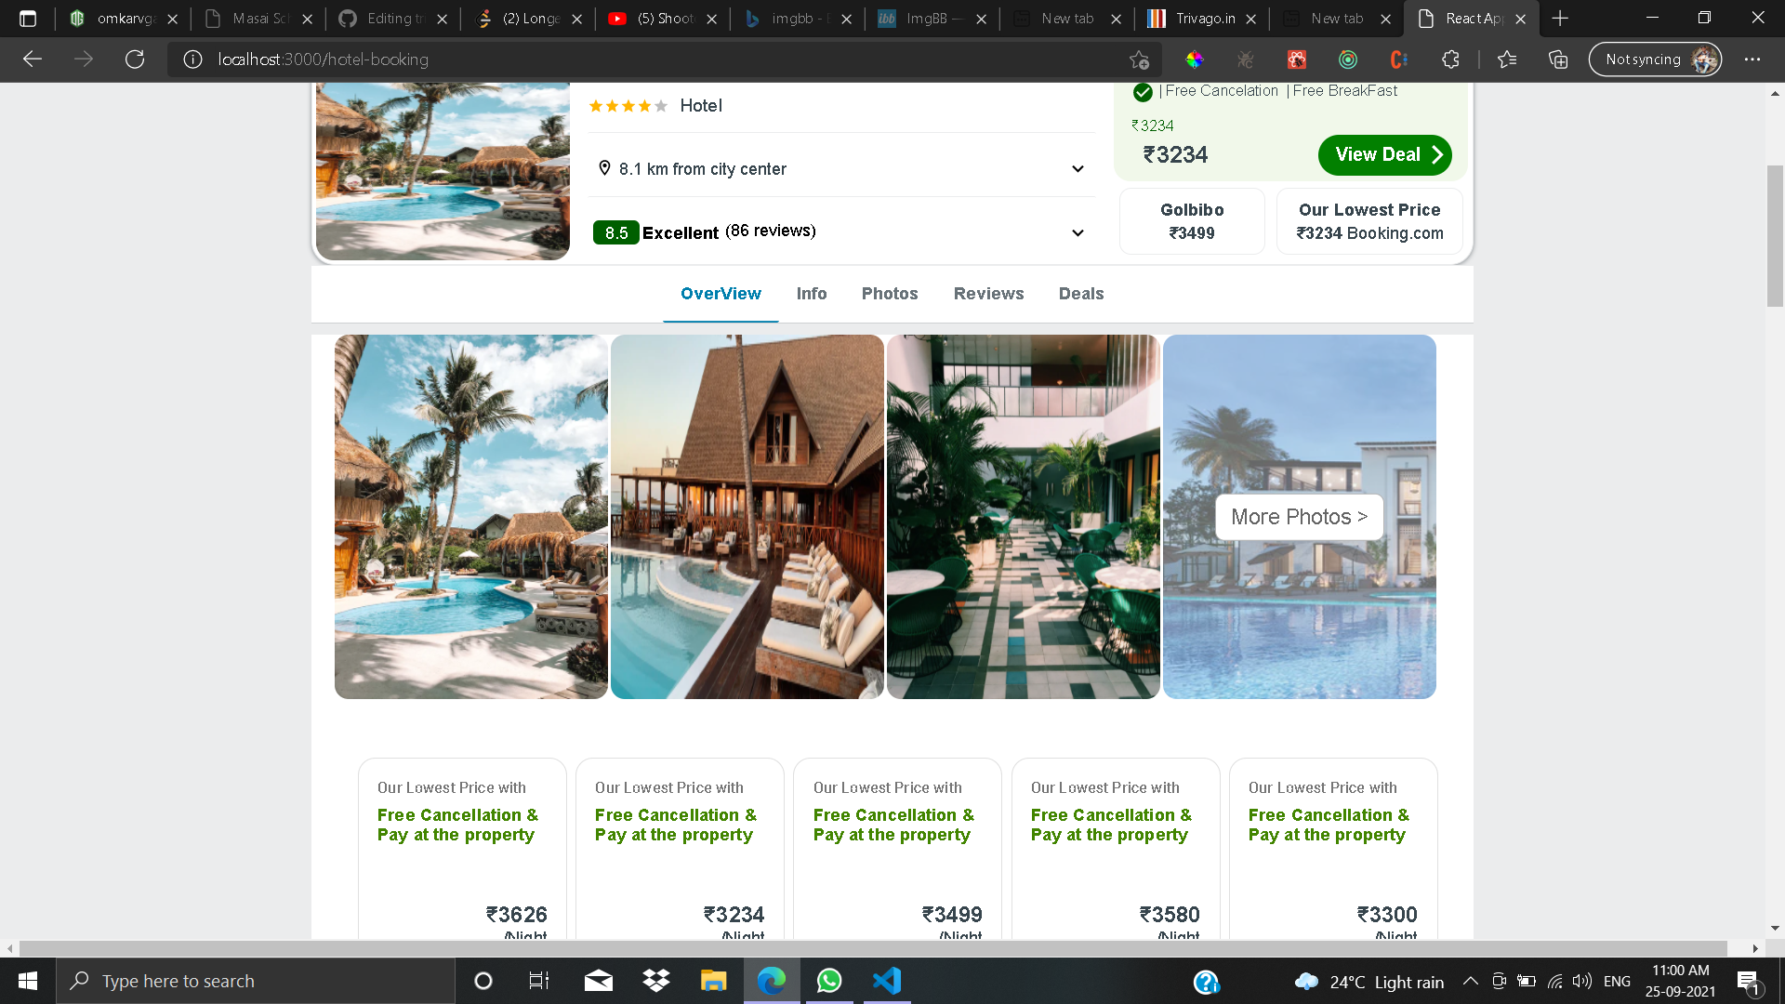The height and width of the screenshot is (1004, 1785).
Task: Switch to the Deals tab
Action: [1080, 294]
